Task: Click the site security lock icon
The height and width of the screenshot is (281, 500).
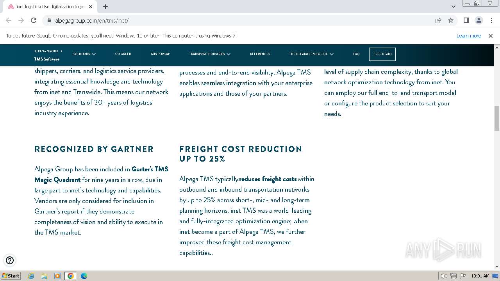Action: tap(49, 20)
